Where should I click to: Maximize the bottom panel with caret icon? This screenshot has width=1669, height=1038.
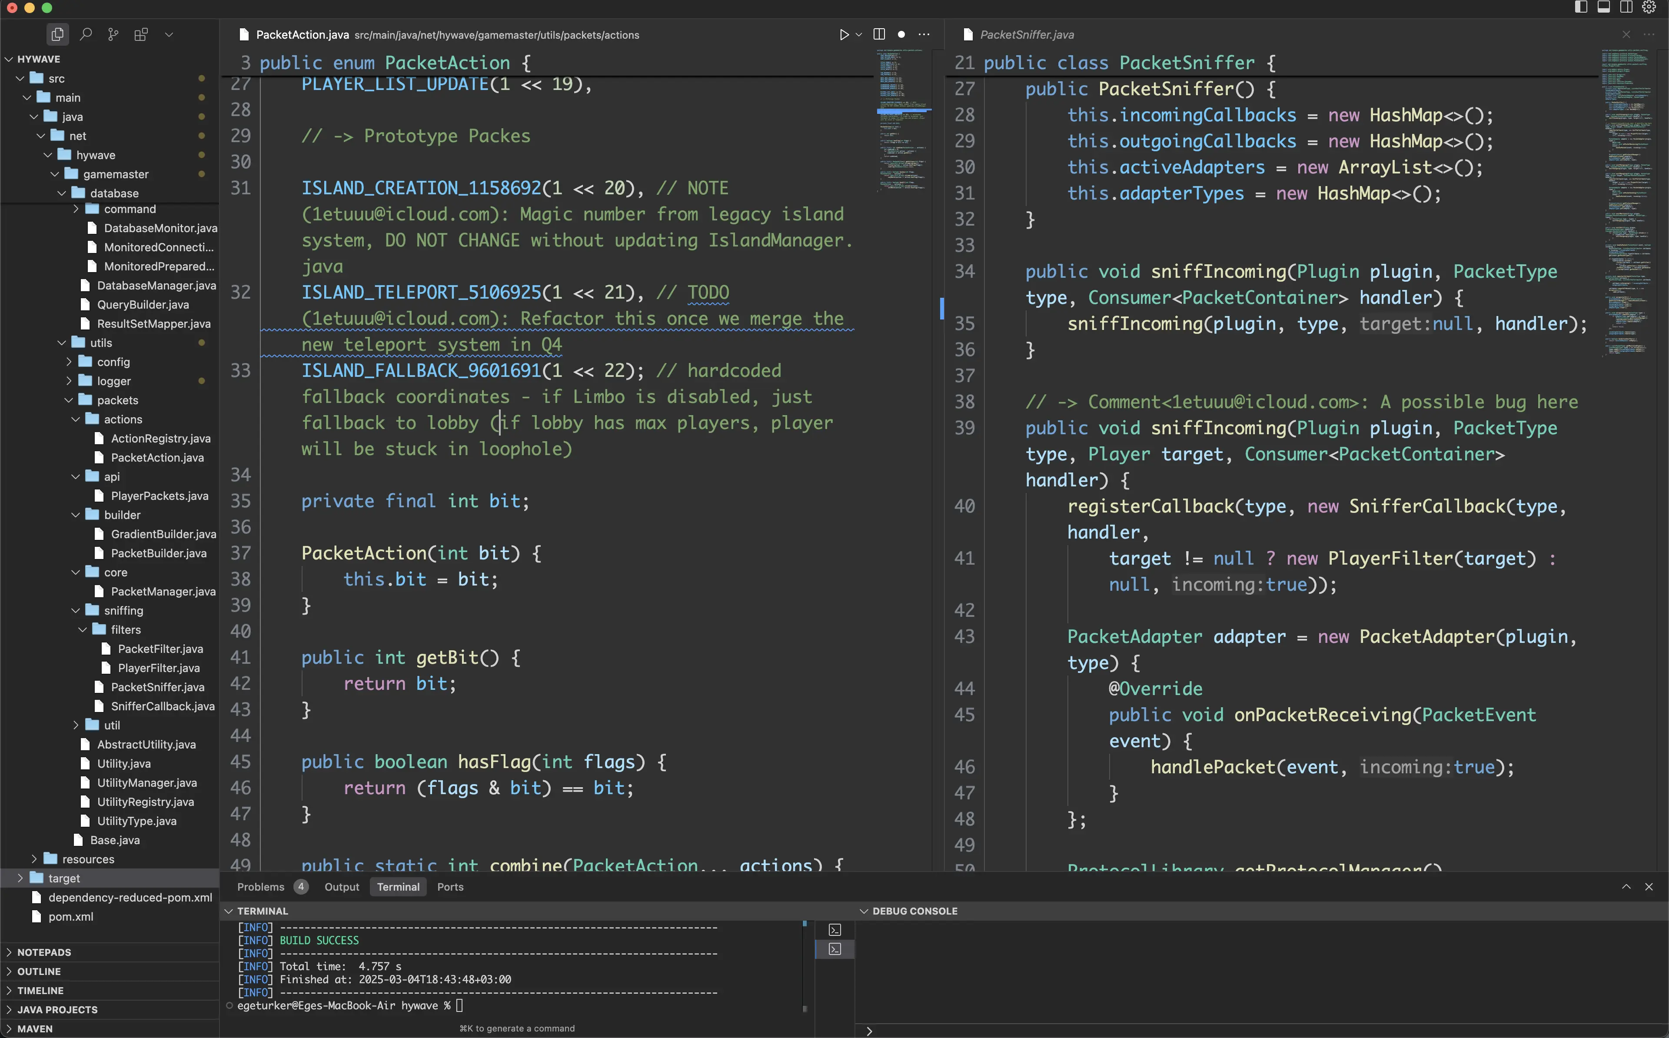pos(1626,887)
